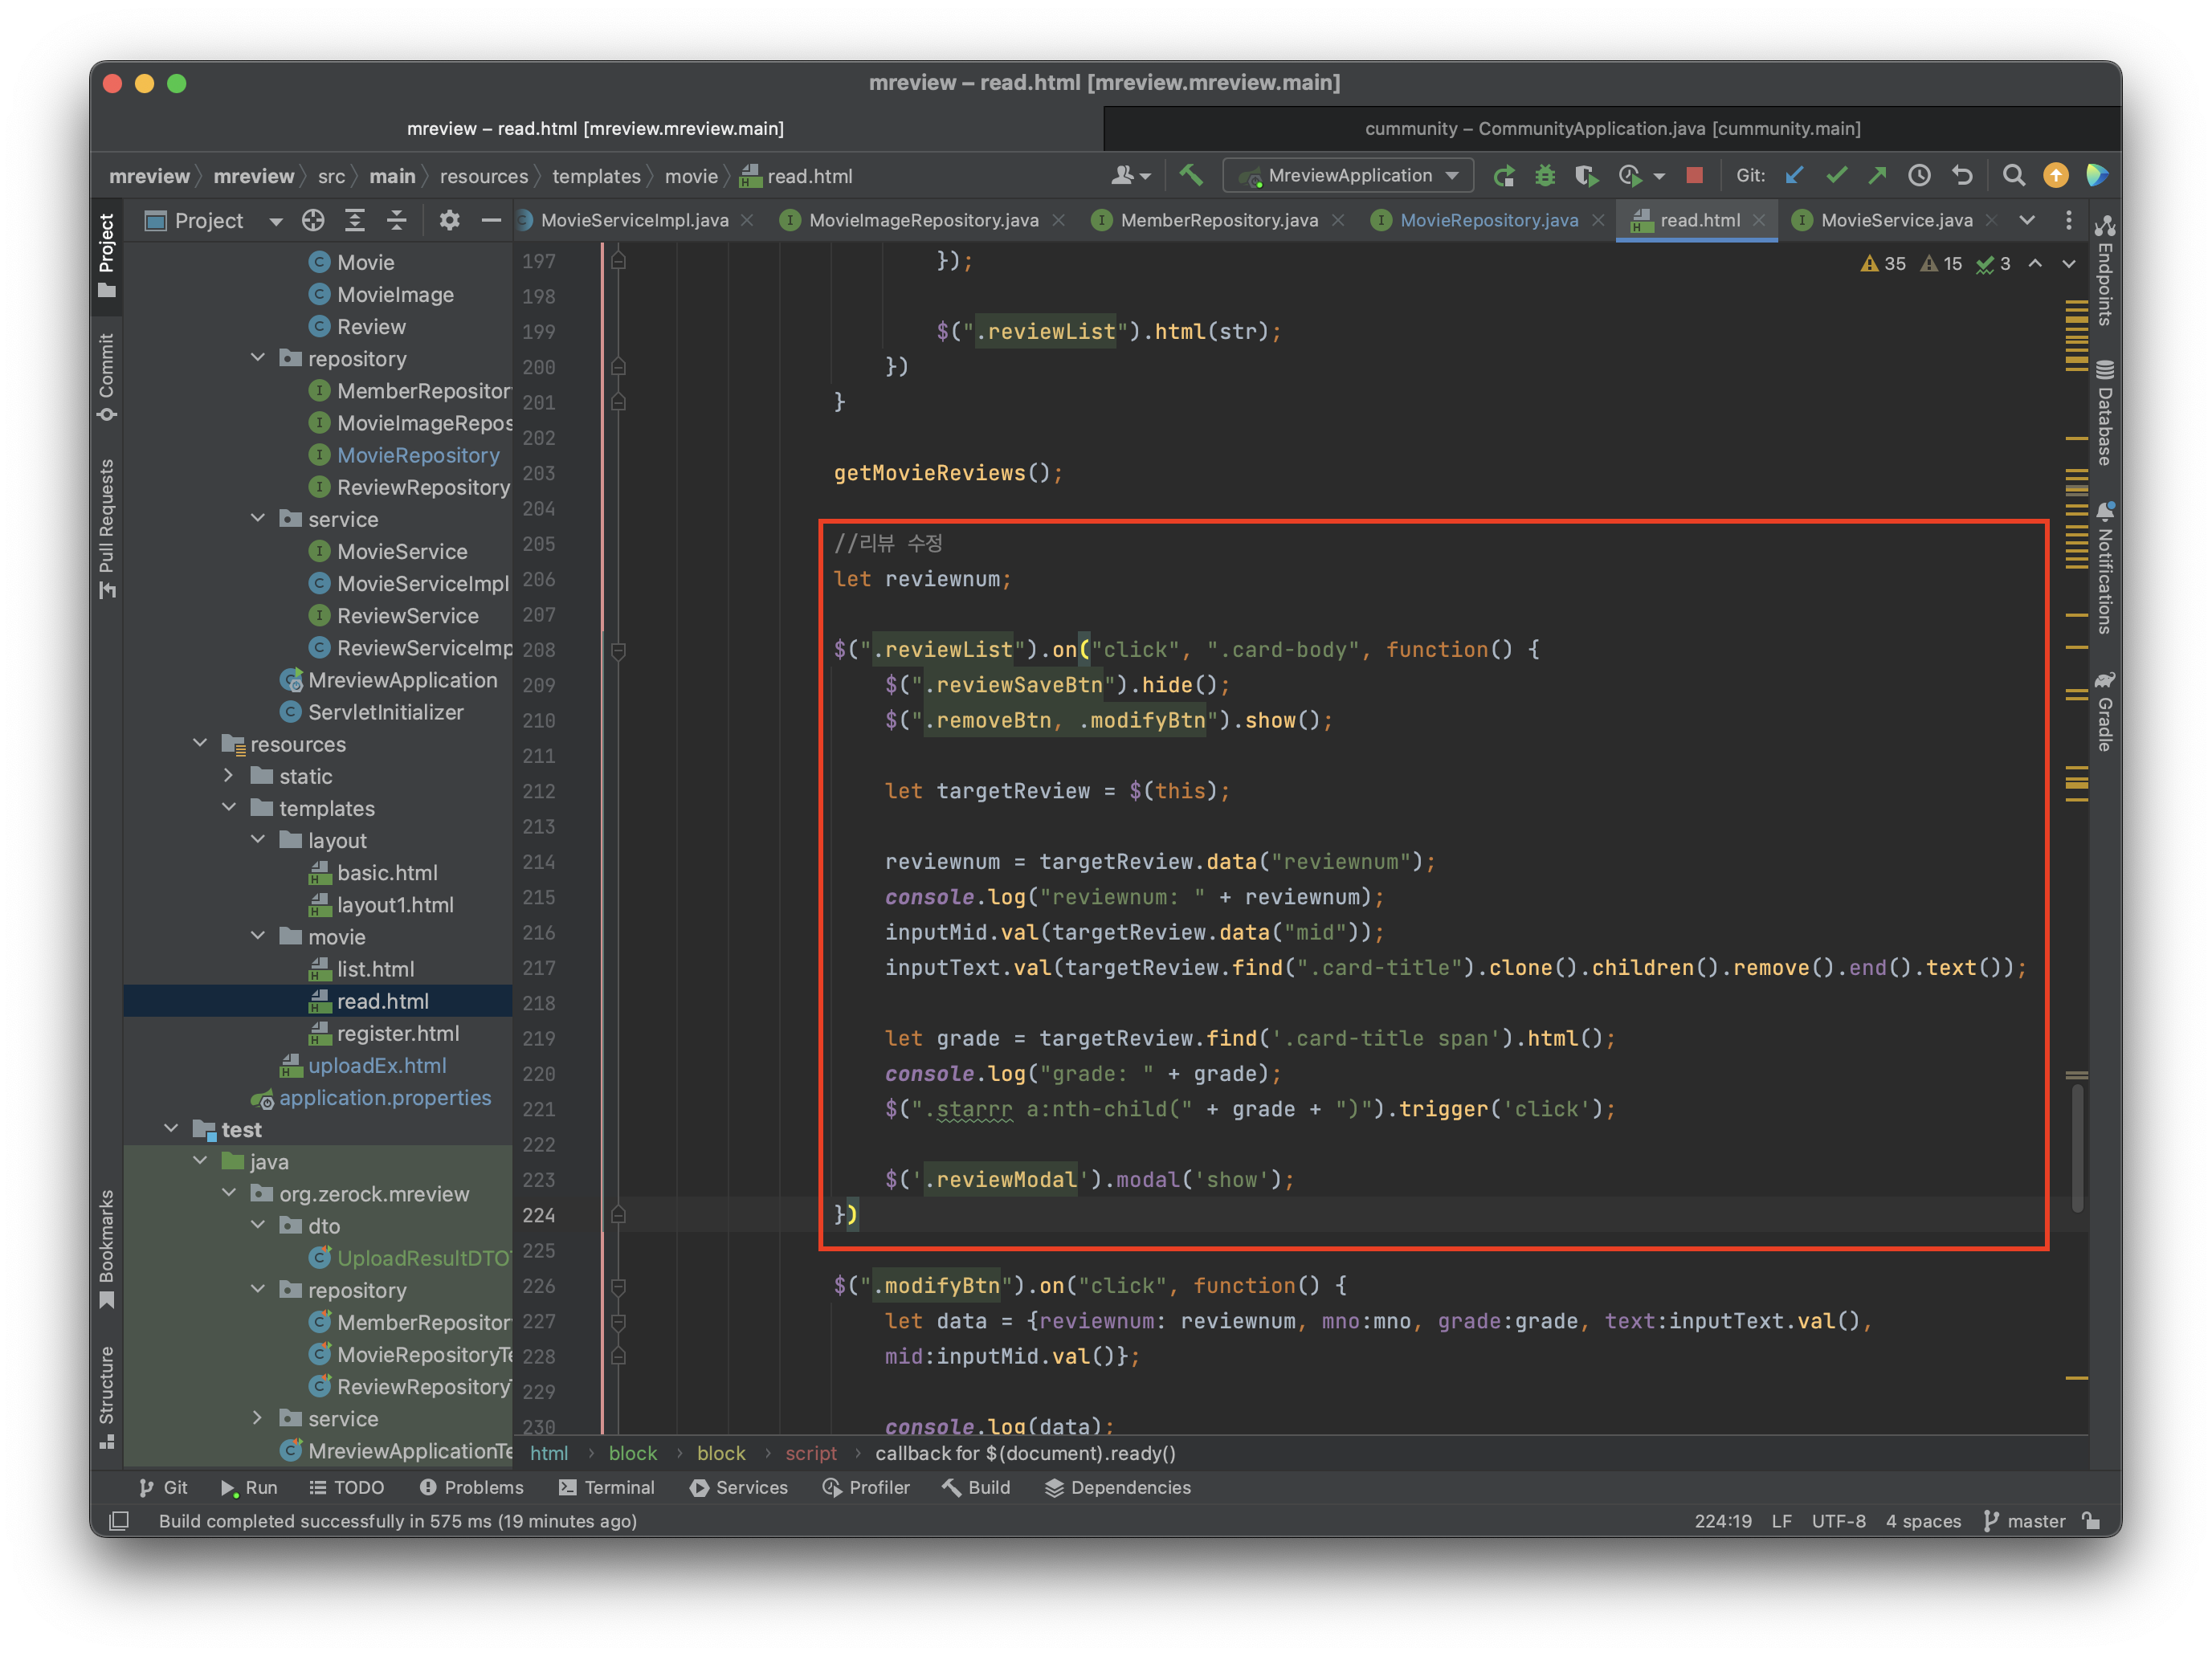Screen dimensions: 2212x1656
Task: Open the Commit tool window
Action: point(107,378)
